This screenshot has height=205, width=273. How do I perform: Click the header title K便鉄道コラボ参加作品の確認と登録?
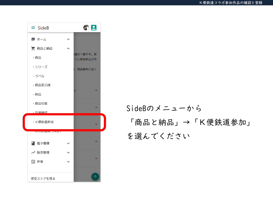point(231,3)
